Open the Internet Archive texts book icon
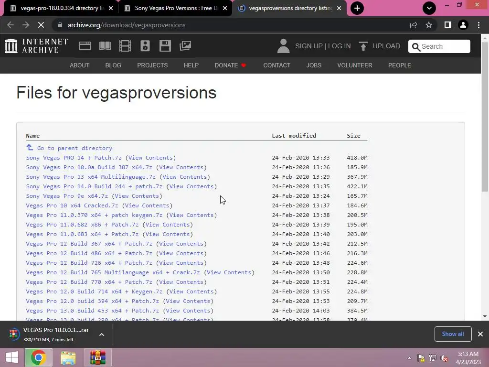Screen dimensions: 489x367 (105, 46)
